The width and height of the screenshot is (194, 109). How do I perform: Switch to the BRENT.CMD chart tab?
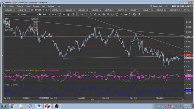click(174, 10)
